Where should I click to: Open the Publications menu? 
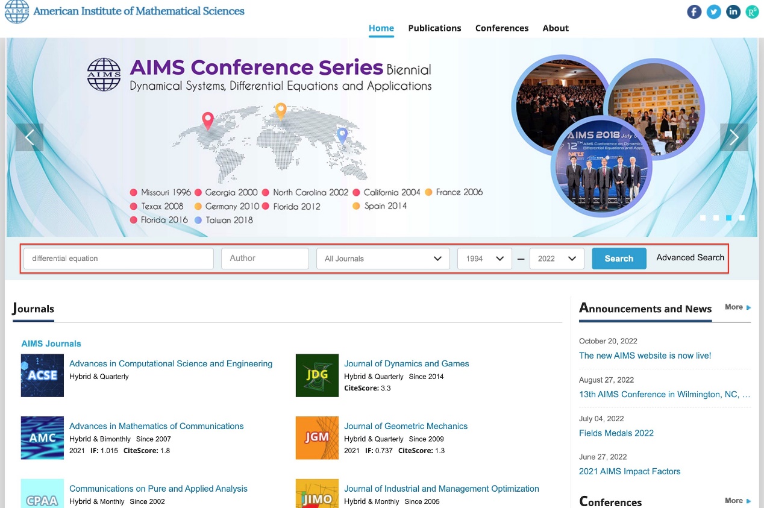[x=434, y=28]
